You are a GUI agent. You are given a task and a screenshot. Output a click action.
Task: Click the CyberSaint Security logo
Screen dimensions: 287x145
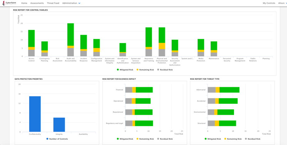tap(10, 3)
